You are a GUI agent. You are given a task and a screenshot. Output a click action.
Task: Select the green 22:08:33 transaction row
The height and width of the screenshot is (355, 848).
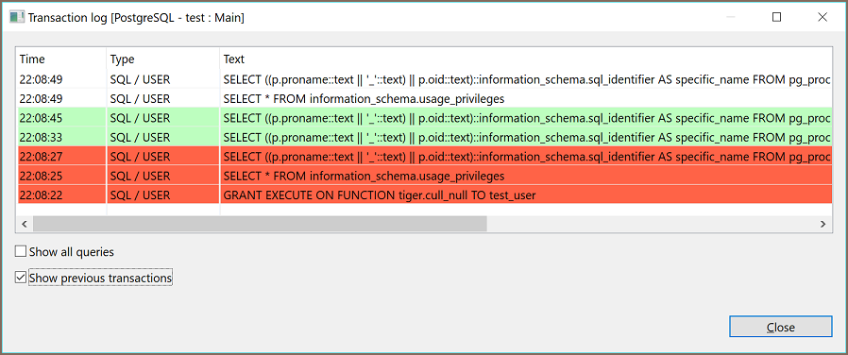tap(425, 137)
